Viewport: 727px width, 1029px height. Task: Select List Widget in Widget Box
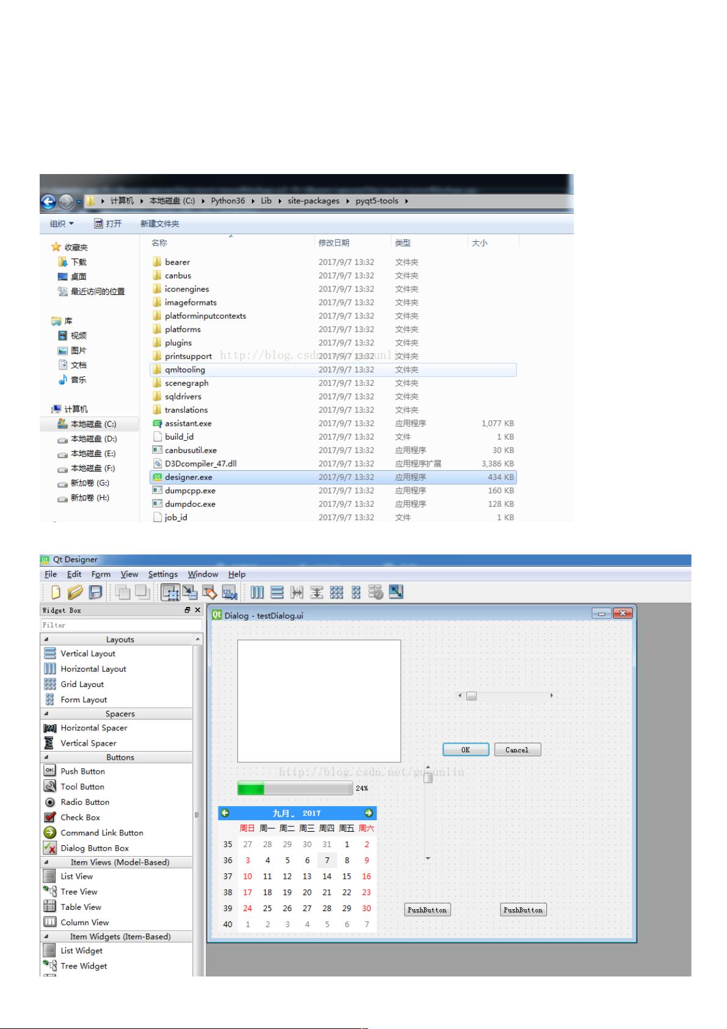coord(82,950)
